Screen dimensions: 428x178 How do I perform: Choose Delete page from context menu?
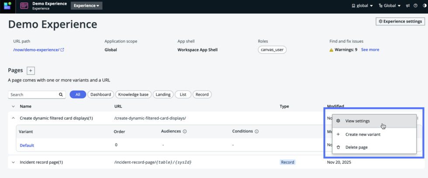coord(374,147)
